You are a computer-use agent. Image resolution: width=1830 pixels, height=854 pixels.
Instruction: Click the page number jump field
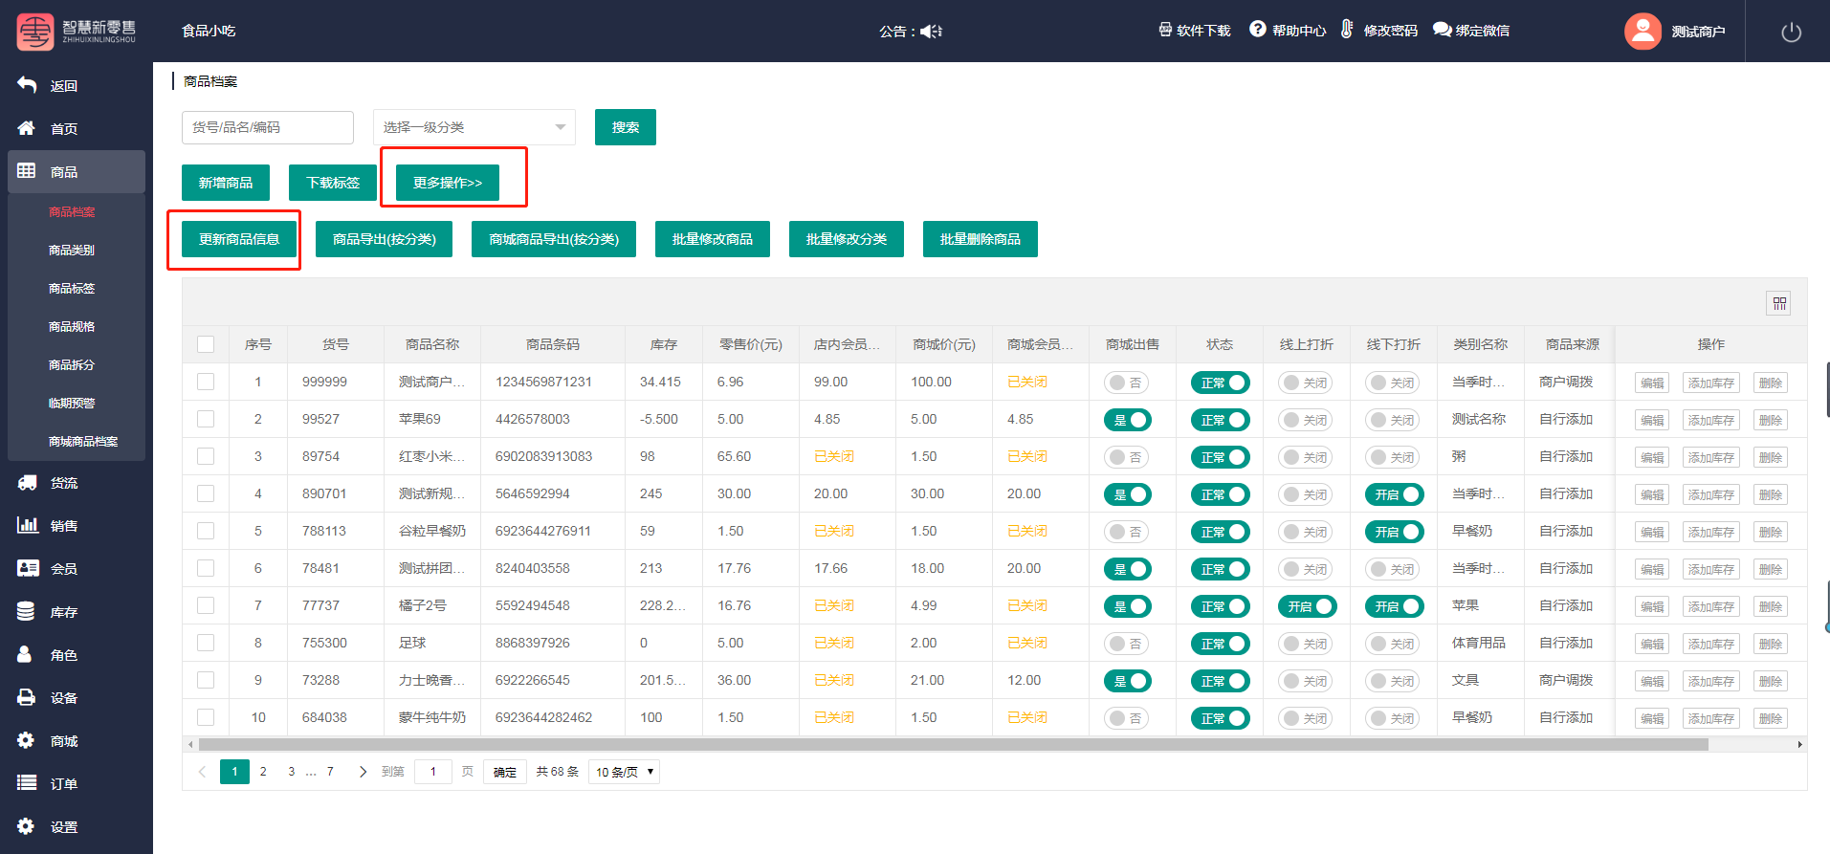click(433, 772)
